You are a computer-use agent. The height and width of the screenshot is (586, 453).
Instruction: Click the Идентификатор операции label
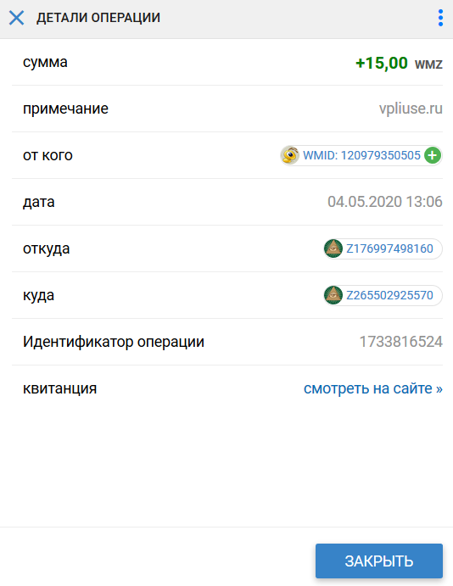click(114, 342)
